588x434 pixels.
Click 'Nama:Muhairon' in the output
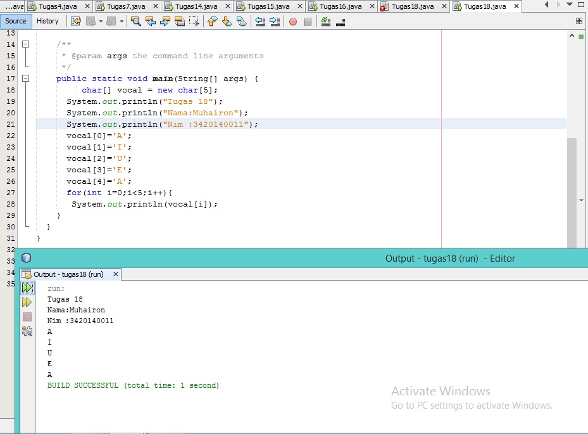coord(76,310)
